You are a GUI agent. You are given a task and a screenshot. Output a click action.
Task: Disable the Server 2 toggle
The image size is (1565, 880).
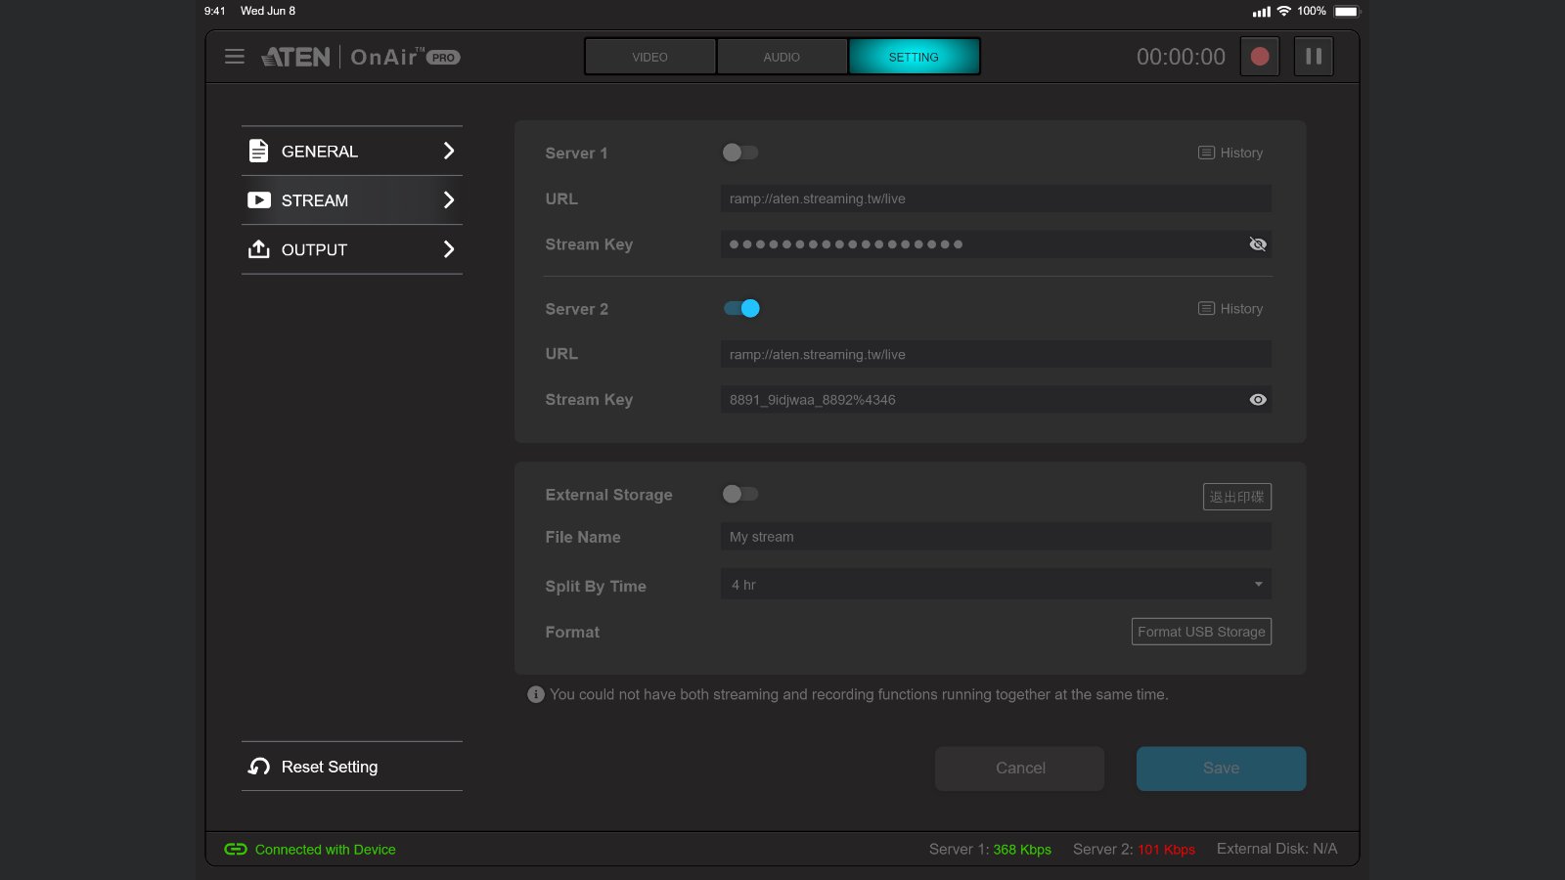(x=741, y=309)
